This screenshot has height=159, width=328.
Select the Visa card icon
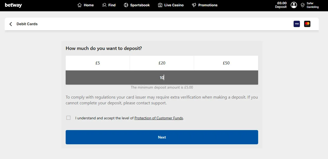(x=296, y=24)
